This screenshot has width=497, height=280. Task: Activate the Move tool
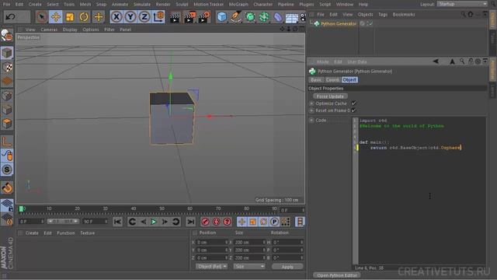pyautogui.click(x=56, y=17)
